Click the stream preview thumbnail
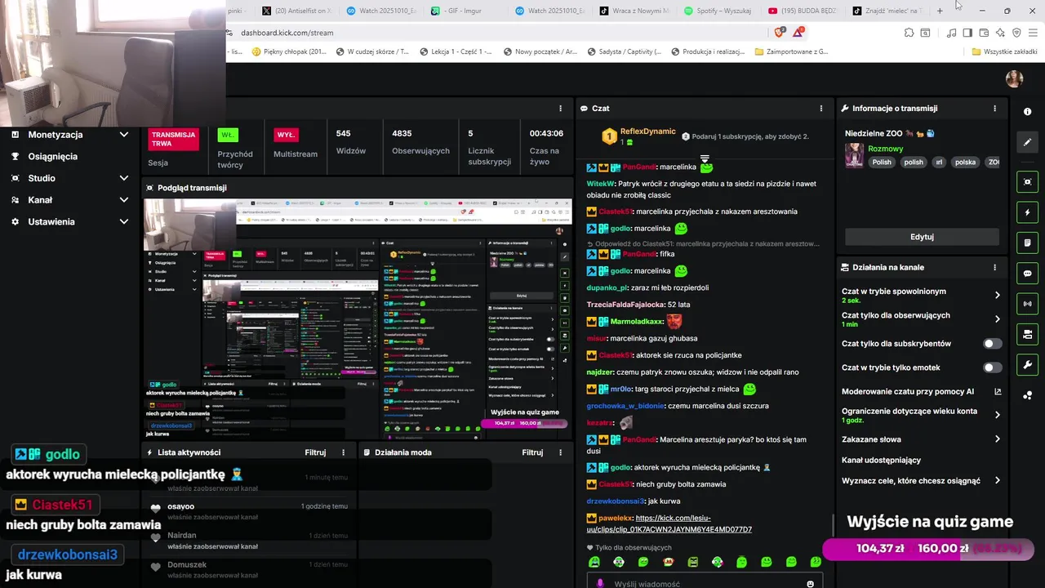The width and height of the screenshot is (1045, 588). point(358,319)
